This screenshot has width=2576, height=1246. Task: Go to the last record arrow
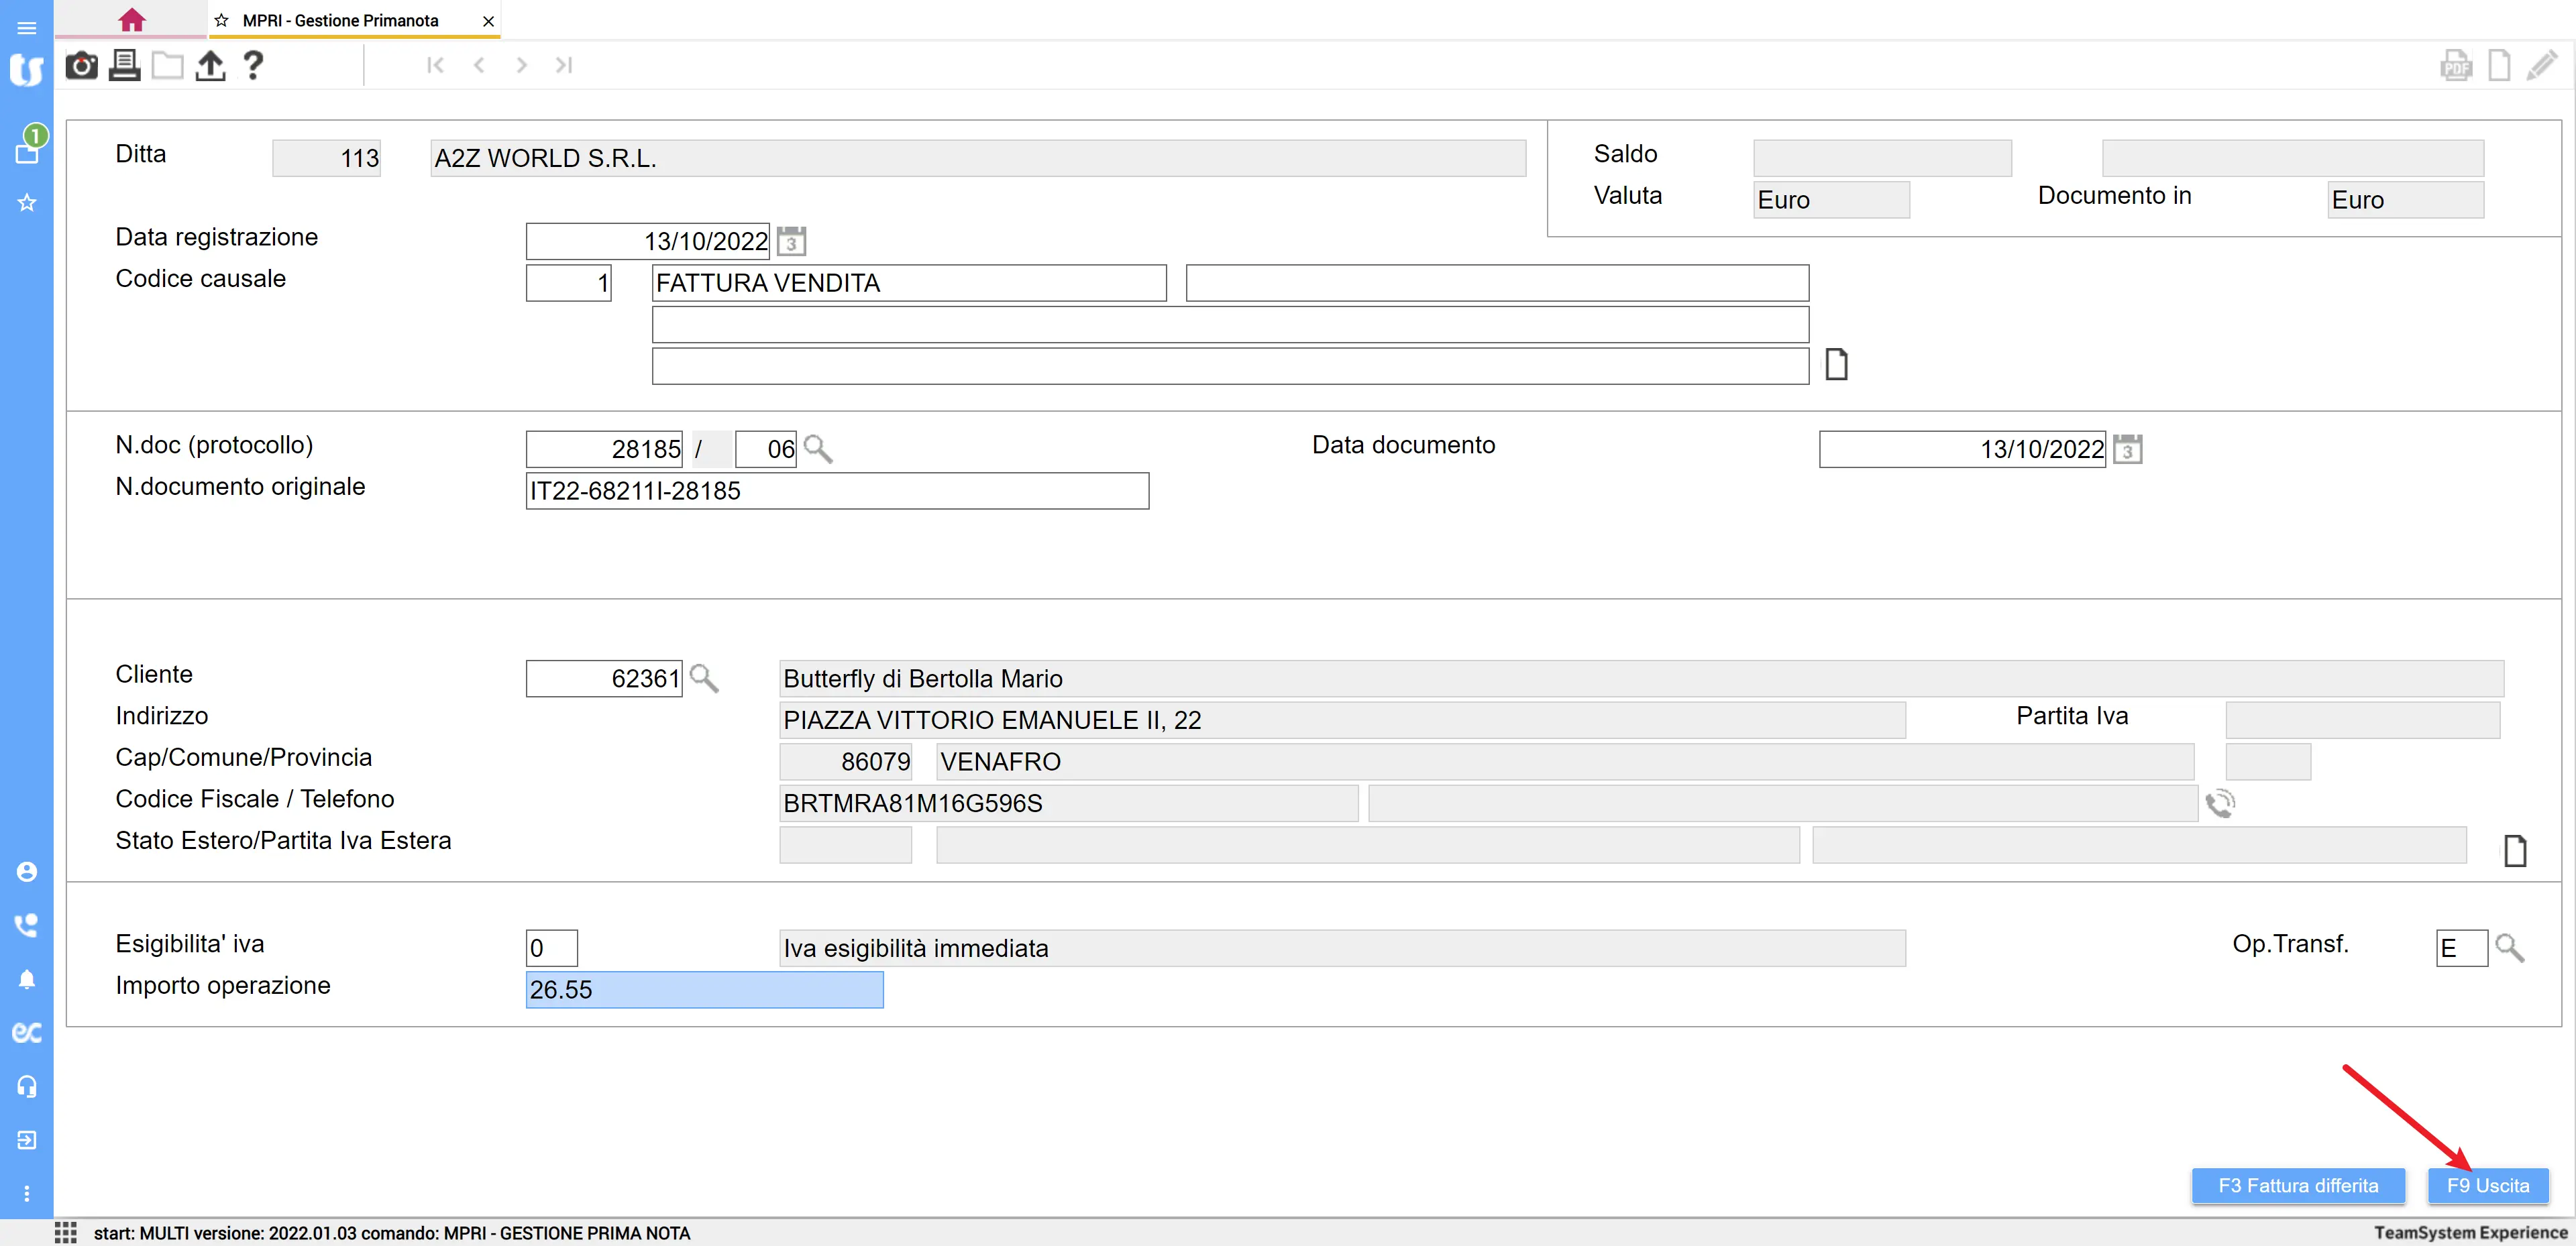564,66
